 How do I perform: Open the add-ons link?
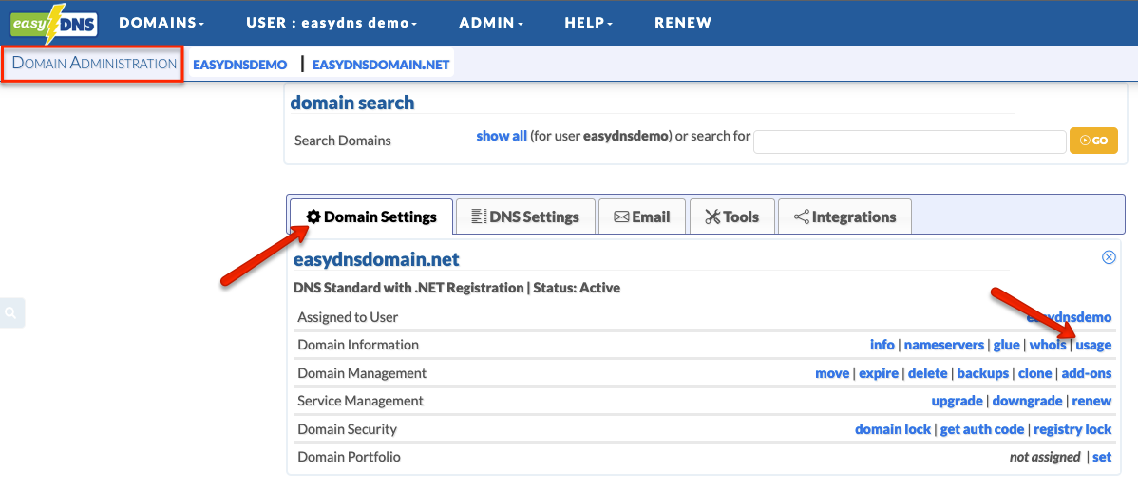click(1087, 373)
